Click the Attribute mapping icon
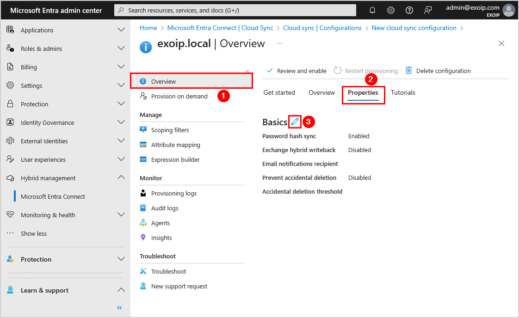The image size is (519, 318). [143, 145]
